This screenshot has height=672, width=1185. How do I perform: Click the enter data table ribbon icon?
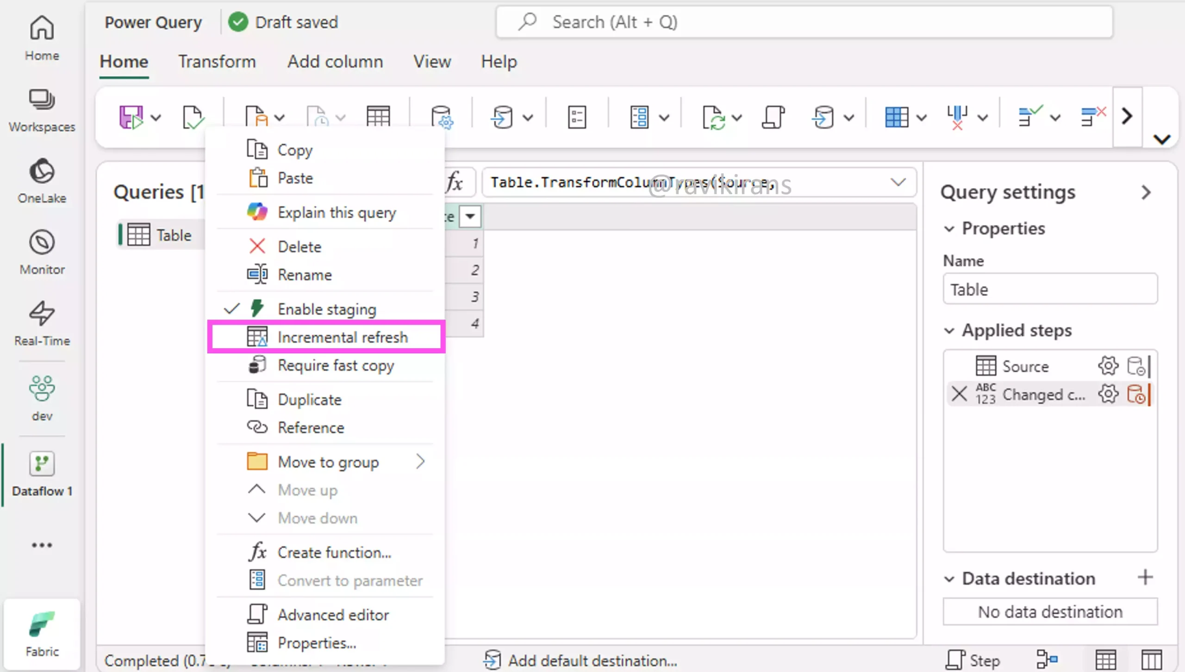[378, 117]
